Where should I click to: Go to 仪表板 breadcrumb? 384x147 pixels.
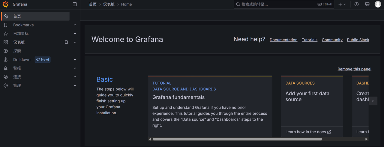click(x=109, y=4)
